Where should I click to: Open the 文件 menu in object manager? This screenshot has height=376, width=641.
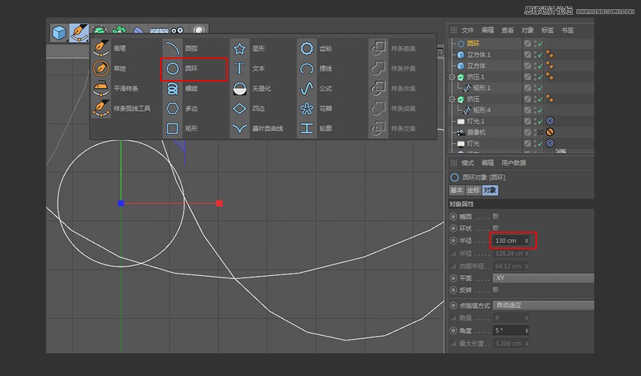467,30
